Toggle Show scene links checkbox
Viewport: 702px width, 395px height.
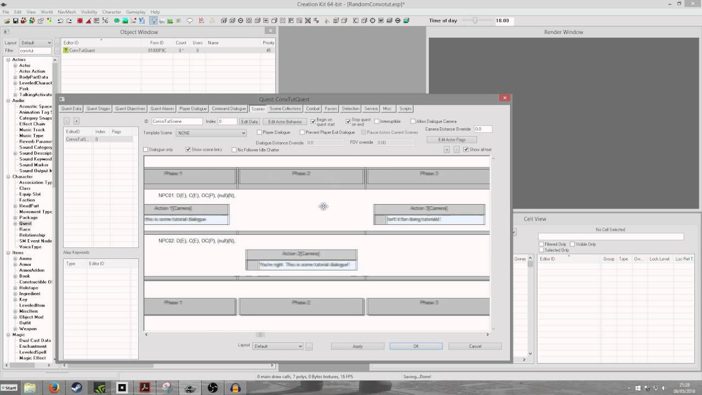188,150
